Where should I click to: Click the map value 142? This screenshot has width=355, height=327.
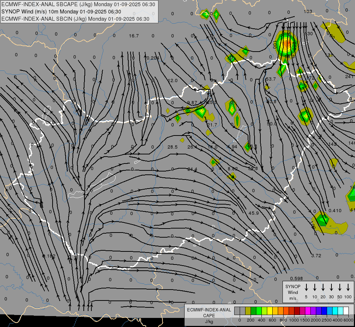tap(333, 144)
